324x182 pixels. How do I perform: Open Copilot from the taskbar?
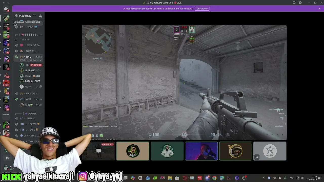point(133,178)
